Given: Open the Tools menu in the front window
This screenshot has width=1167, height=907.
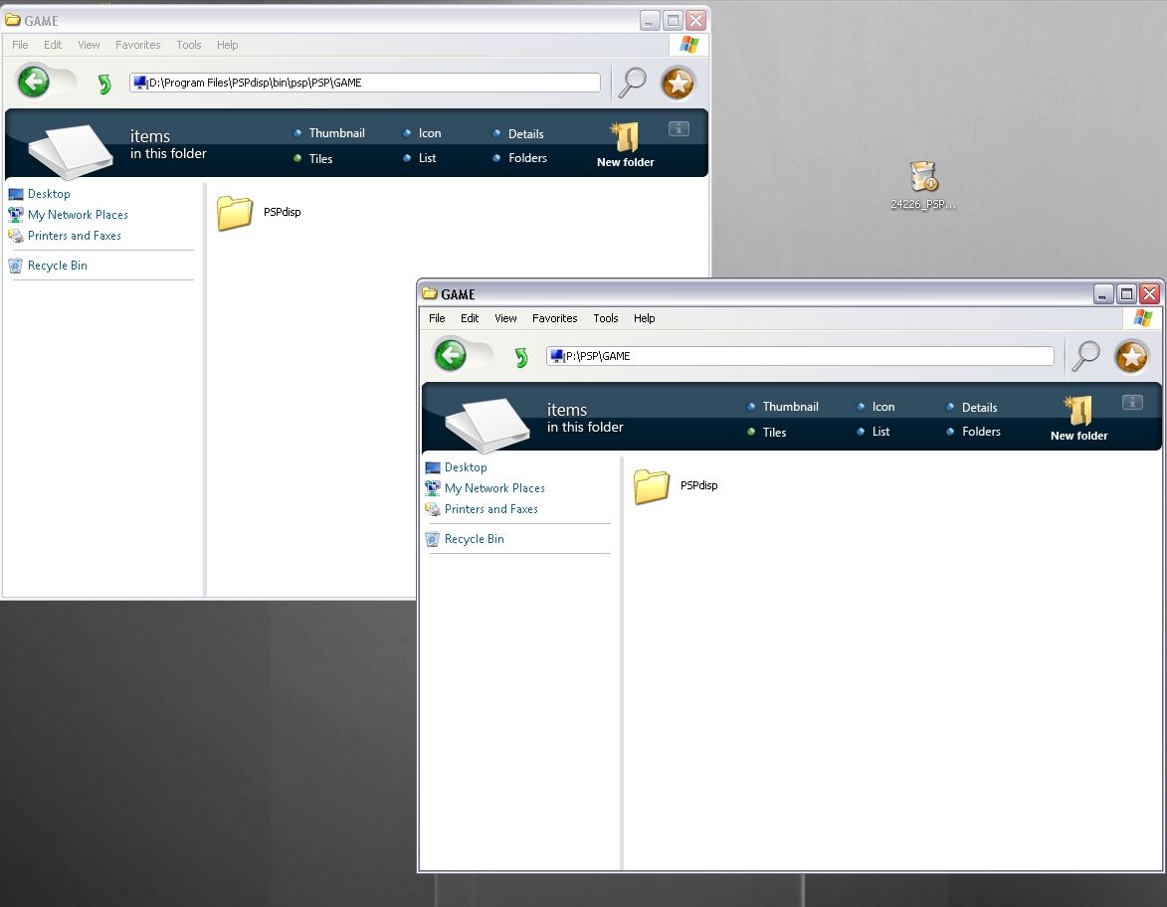Looking at the screenshot, I should [605, 318].
